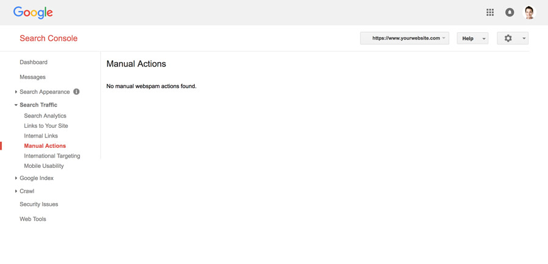Select Internal Links report
This screenshot has height=264, width=548.
[x=41, y=136]
